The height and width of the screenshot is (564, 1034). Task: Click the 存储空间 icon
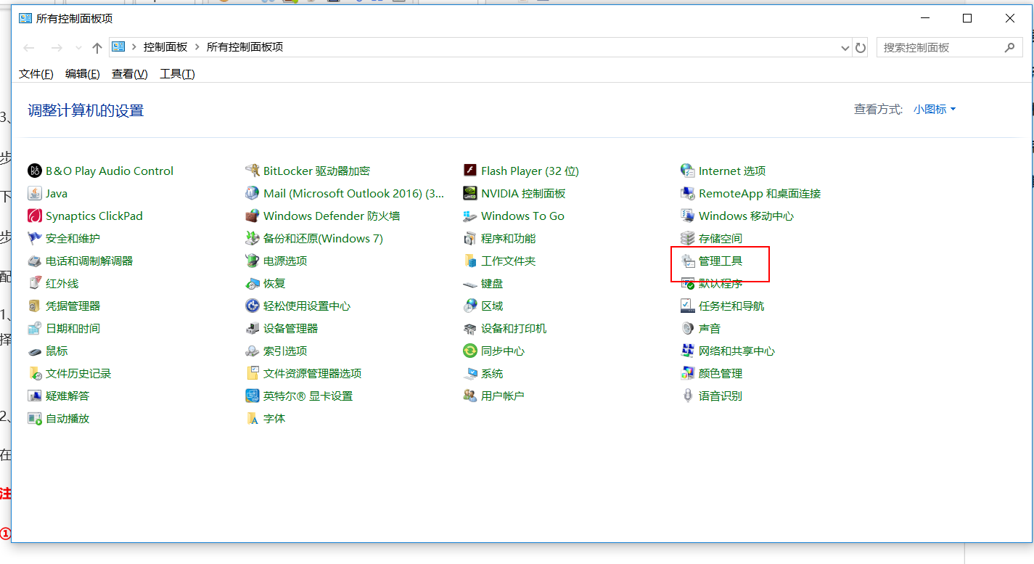[687, 239]
